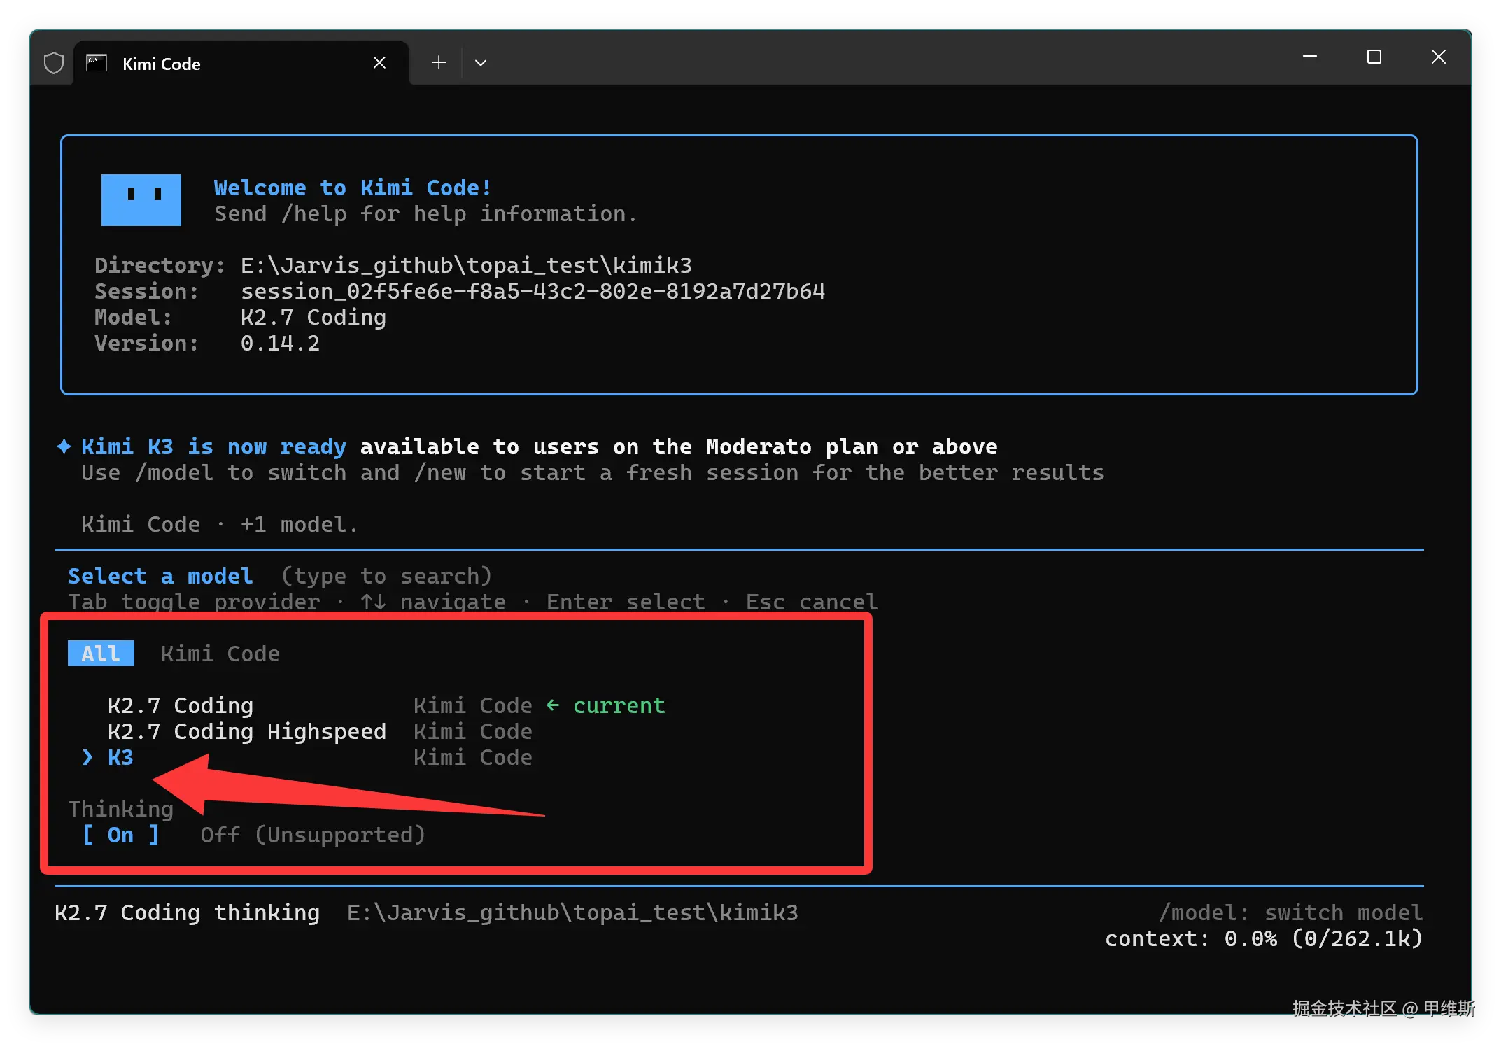This screenshot has height=1044, width=1501.
Task: Expand the new tab profile dropdown
Action: (481, 63)
